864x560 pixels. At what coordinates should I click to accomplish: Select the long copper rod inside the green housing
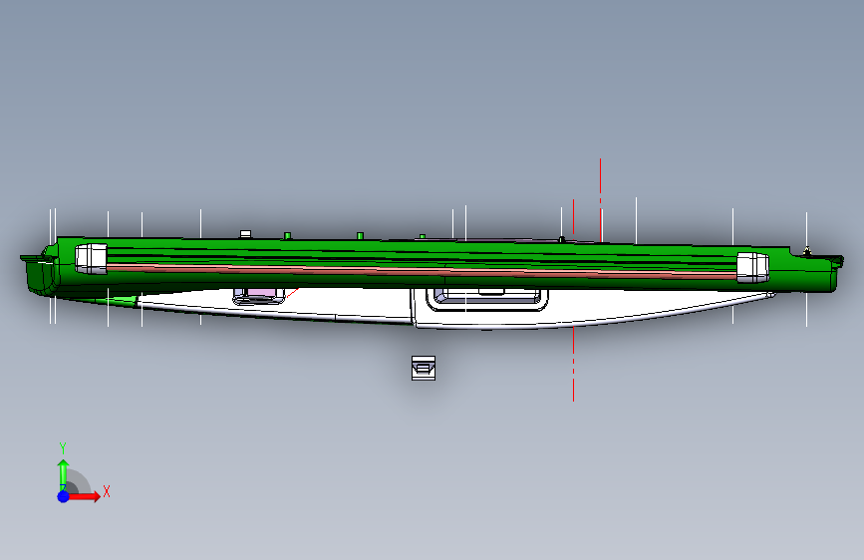(422, 271)
